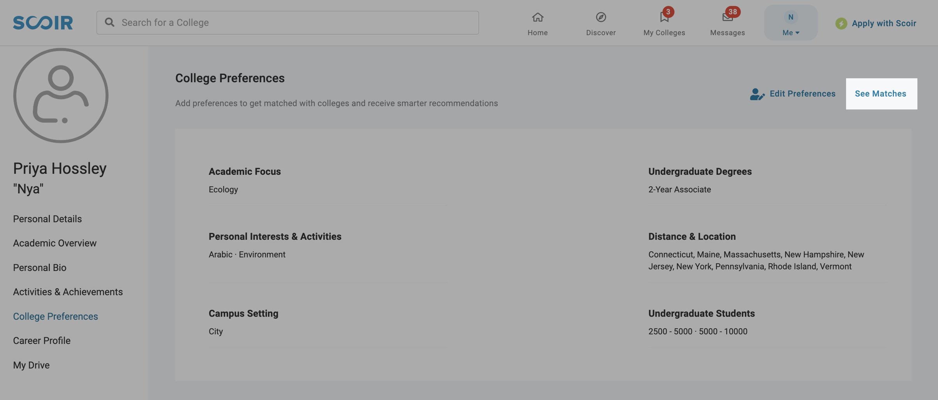Open My Colleges bookmark icon
This screenshot has width=938, height=400.
point(664,17)
